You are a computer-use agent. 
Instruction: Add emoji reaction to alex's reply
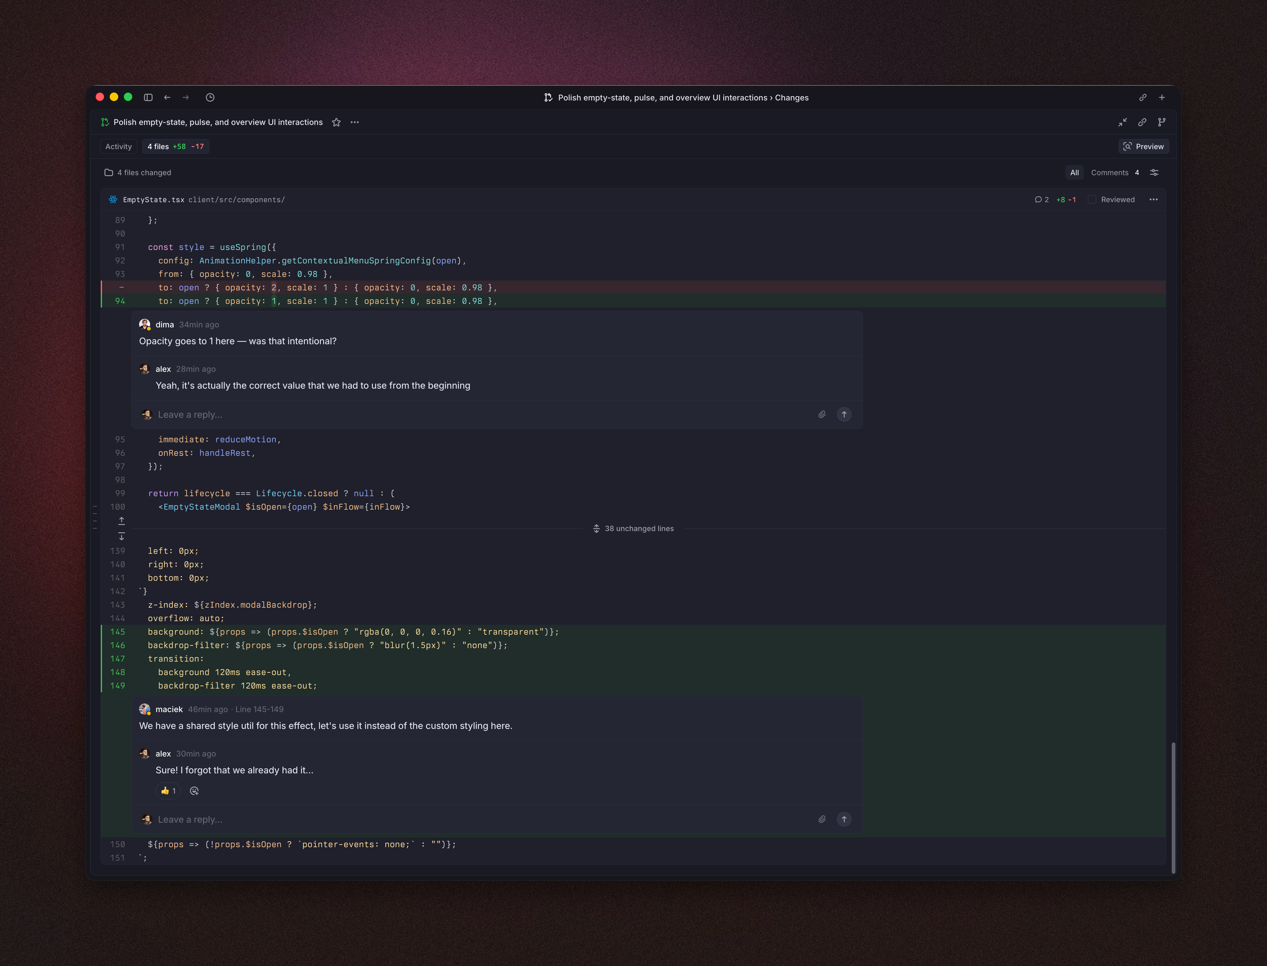pos(195,791)
